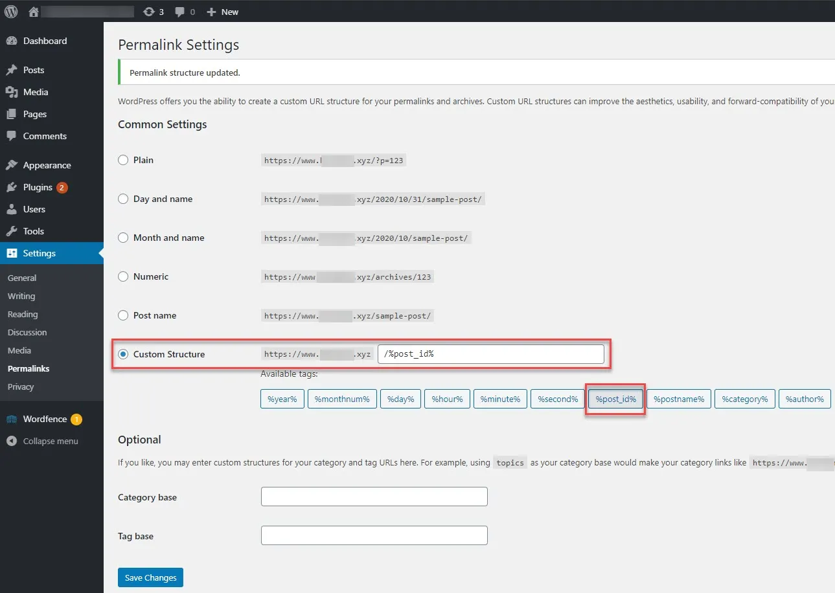The height and width of the screenshot is (593, 835).
Task: Click the Users person icon
Action: [12, 209]
